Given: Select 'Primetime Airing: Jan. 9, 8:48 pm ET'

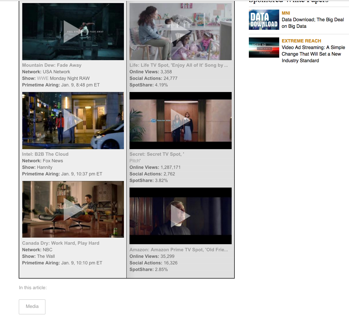Looking at the screenshot, I should pos(61,85).
